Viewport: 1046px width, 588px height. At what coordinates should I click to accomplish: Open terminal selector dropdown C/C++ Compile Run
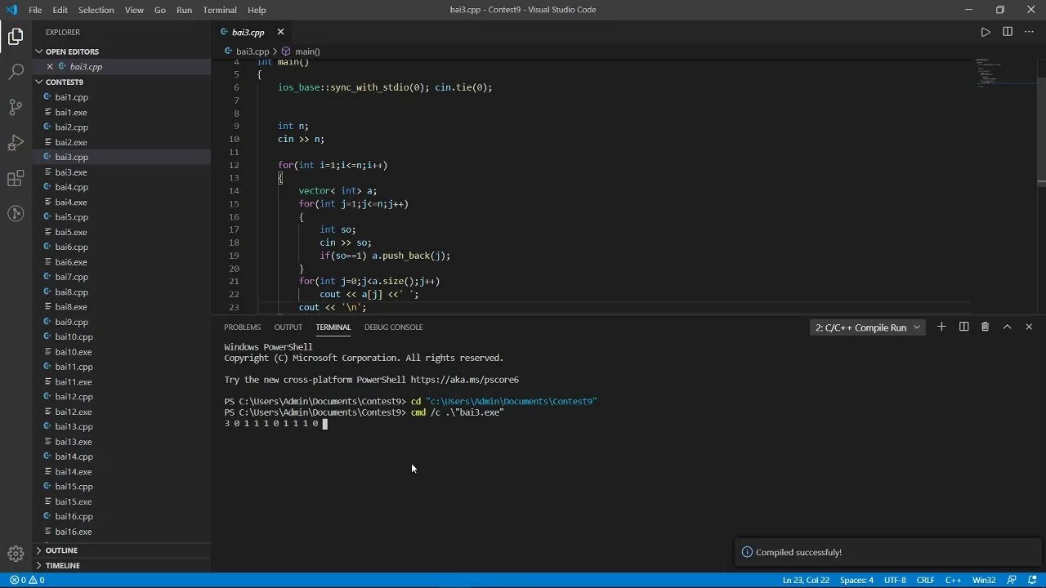pyautogui.click(x=867, y=327)
